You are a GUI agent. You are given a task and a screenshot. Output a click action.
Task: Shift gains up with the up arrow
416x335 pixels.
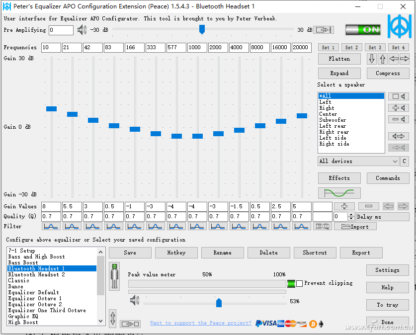[x=382, y=59]
